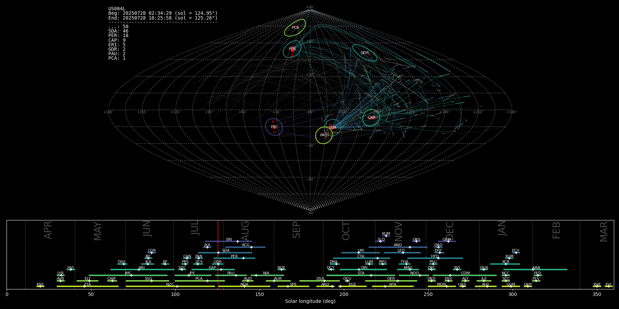Screen dimensions: 619x309
Task: Select the KSE shower marker in timeline
Action: (x=40, y=286)
